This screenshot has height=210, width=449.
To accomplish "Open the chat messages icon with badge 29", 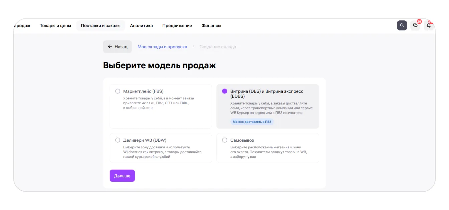I will point(415,25).
